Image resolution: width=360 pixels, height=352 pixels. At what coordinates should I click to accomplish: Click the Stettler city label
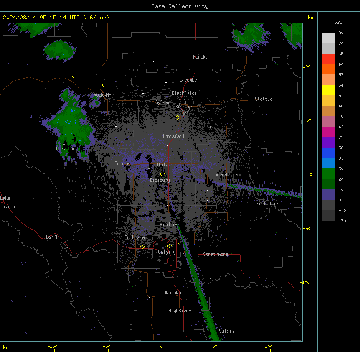[265, 99]
